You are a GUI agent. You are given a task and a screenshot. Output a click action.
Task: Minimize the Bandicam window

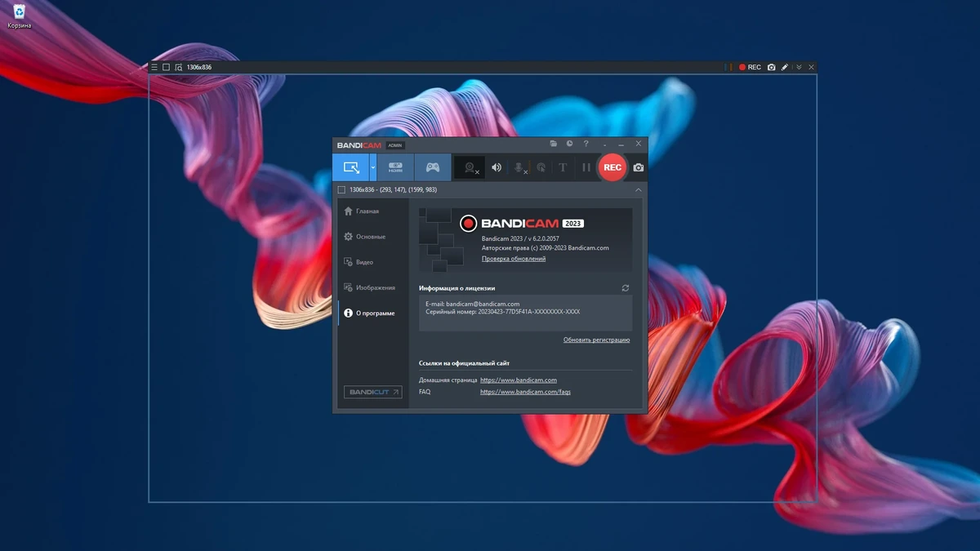tap(621, 144)
